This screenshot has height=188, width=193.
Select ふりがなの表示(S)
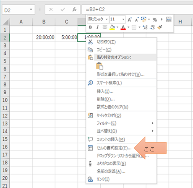point(121,164)
